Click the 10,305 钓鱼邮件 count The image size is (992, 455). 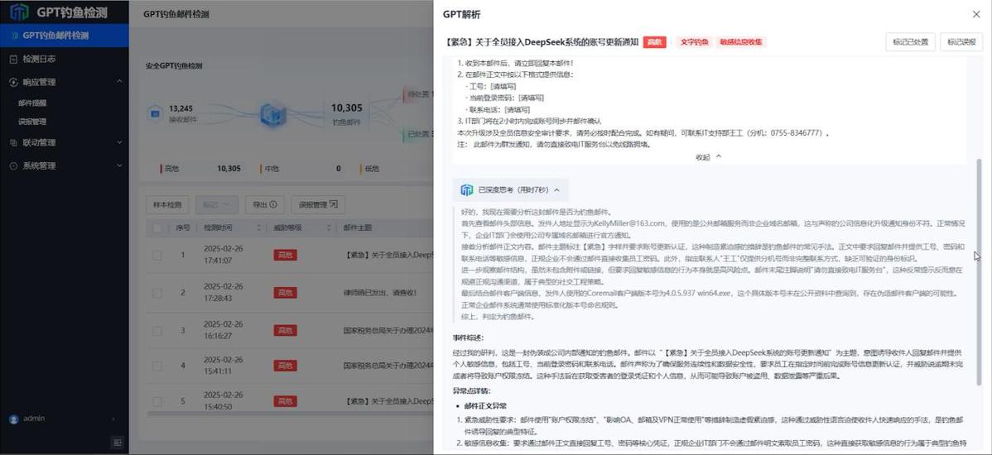347,108
